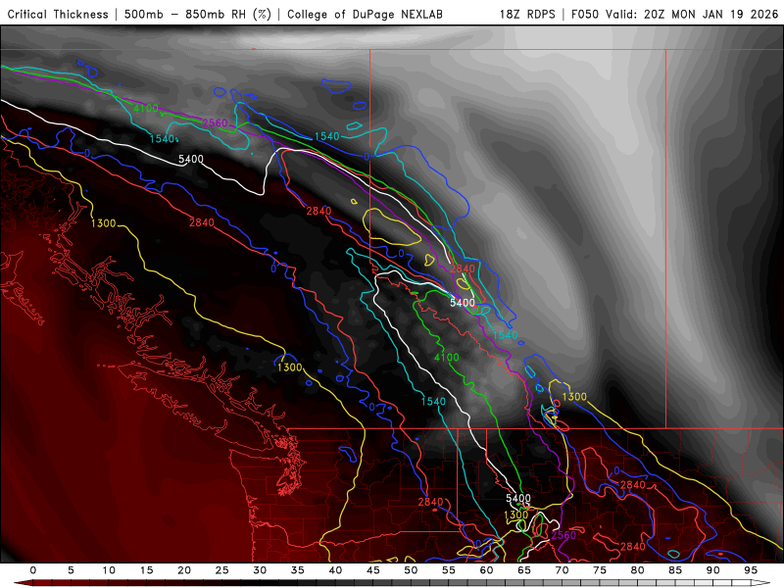This screenshot has height=588, width=784.
Task: Click the colorbar tick label "55"
Action: 449,570
